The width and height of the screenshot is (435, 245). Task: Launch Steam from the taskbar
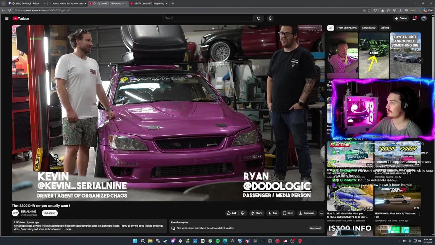tap(165, 241)
